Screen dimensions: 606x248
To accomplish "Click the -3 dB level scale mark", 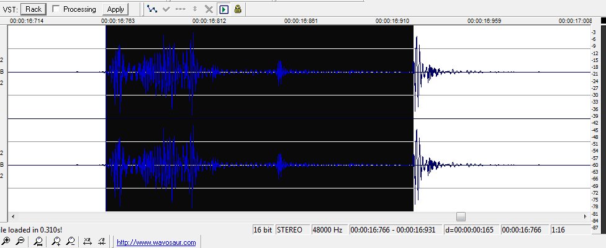I will pyautogui.click(x=594, y=32).
